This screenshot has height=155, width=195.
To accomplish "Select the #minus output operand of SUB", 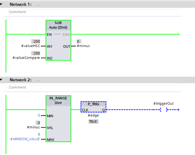I will click(83, 46).
